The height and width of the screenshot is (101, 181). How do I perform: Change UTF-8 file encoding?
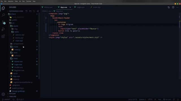pyautogui.click(x=150, y=99)
